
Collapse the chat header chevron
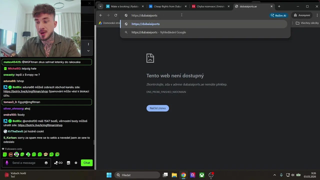[x=88, y=51]
